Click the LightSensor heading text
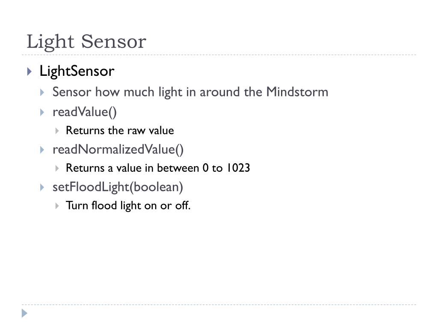 click(77, 71)
